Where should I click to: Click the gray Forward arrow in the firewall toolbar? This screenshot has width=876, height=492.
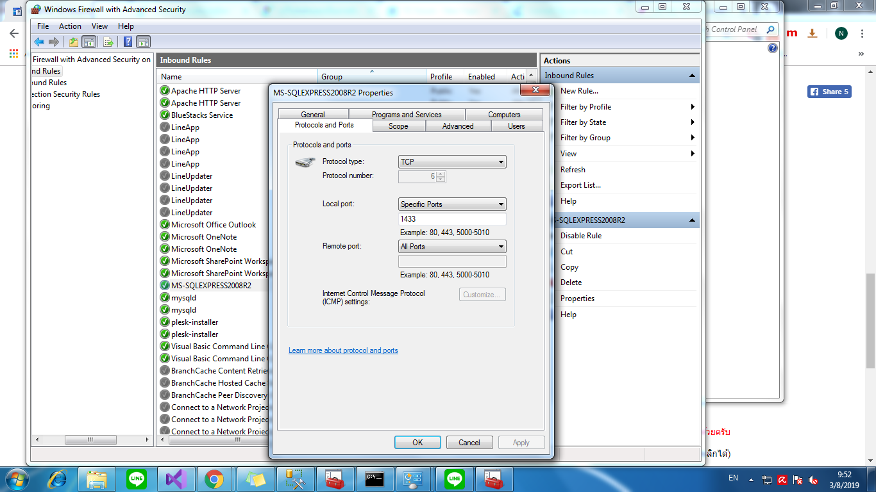click(x=54, y=42)
